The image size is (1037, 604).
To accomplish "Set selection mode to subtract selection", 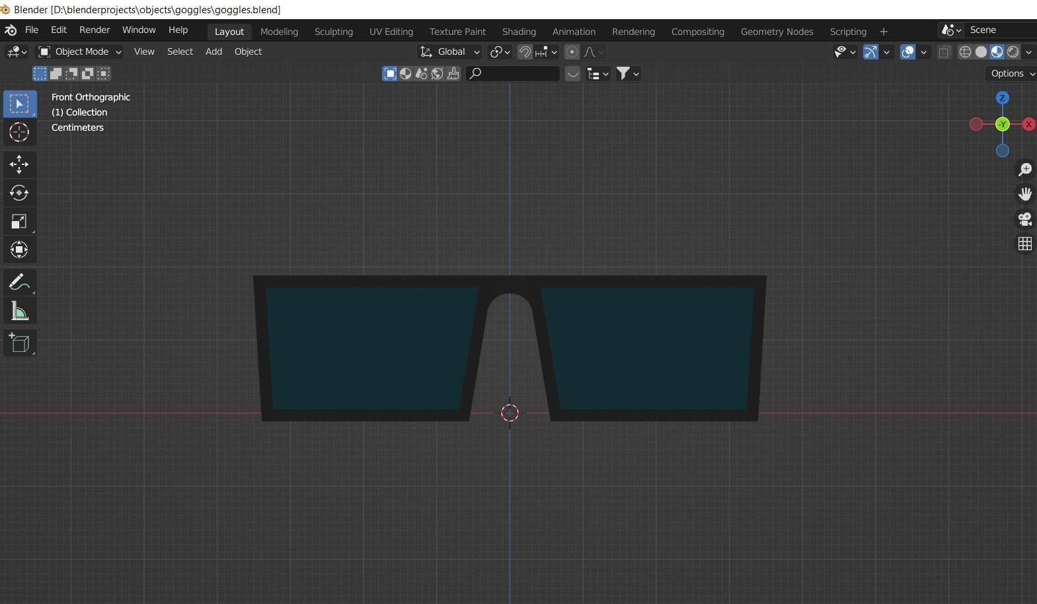I will coord(71,73).
